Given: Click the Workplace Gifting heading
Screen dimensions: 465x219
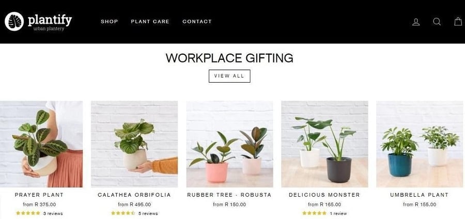Looking at the screenshot, I should pos(229,58).
